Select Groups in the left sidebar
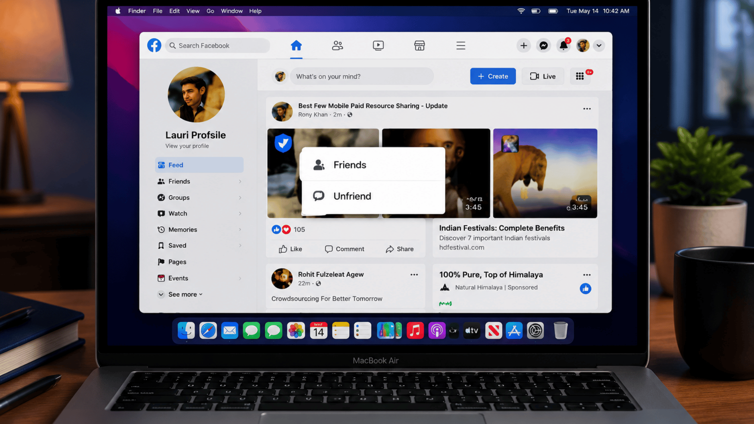Viewport: 754px width, 424px height. pos(199,197)
